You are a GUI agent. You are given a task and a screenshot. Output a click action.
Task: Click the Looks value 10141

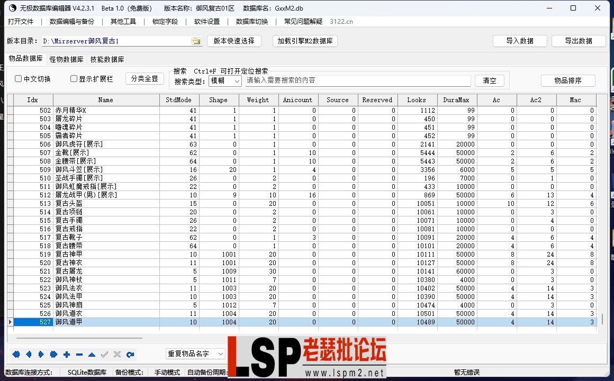click(426, 271)
